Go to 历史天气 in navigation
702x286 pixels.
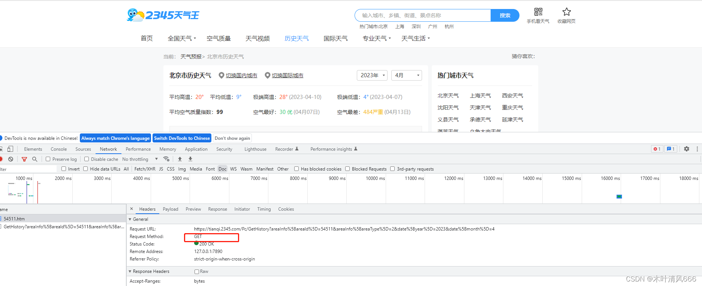[296, 38]
